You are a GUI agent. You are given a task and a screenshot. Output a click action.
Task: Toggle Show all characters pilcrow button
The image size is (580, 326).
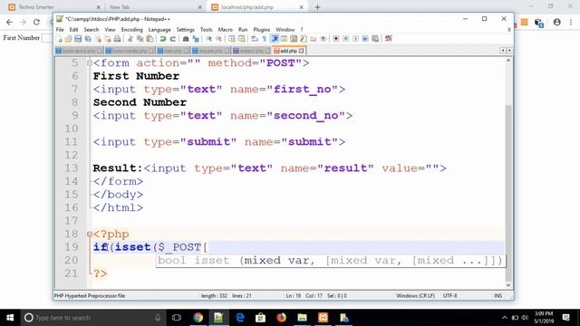tap(264, 39)
